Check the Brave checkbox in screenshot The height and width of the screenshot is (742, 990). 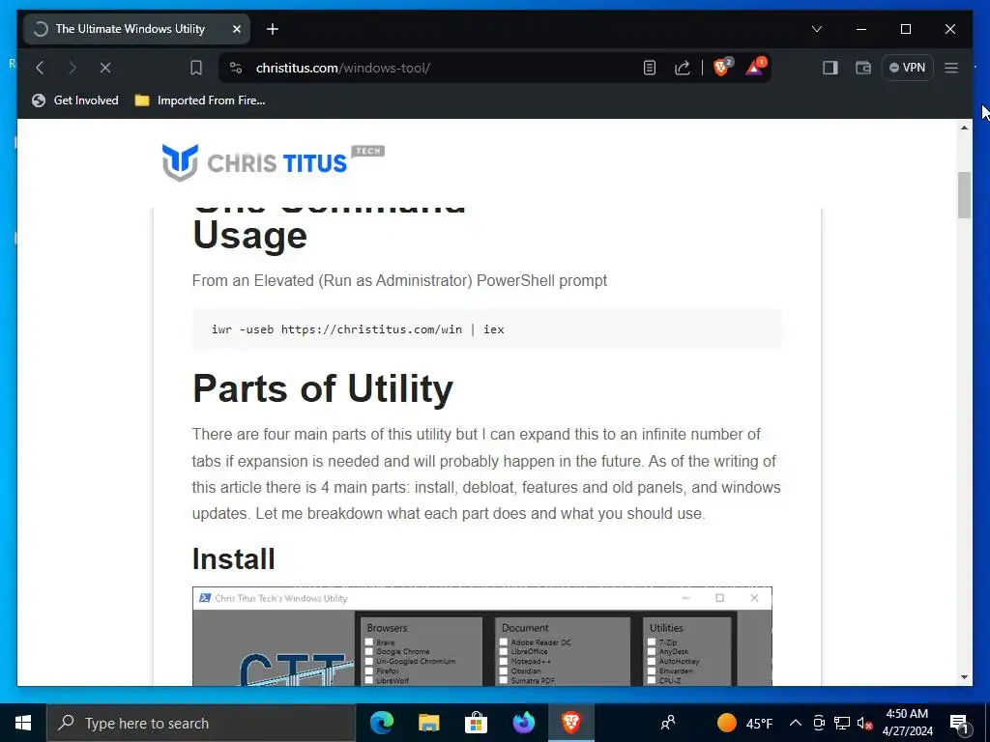(368, 642)
